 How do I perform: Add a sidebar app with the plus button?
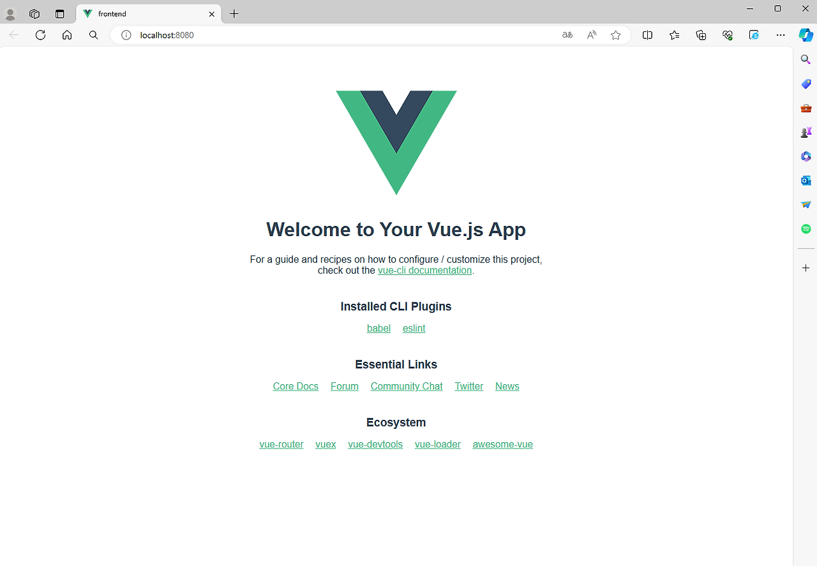click(806, 268)
